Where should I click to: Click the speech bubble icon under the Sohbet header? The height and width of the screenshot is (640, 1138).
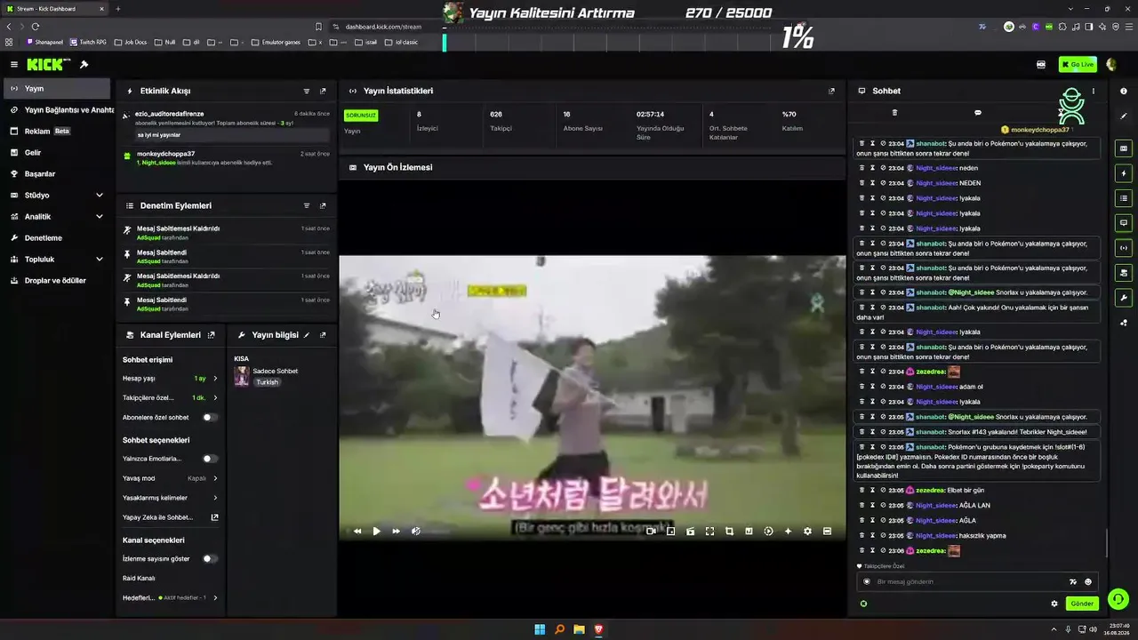click(x=978, y=113)
